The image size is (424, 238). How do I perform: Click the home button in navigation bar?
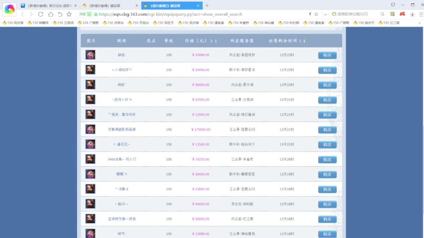(x=50, y=14)
